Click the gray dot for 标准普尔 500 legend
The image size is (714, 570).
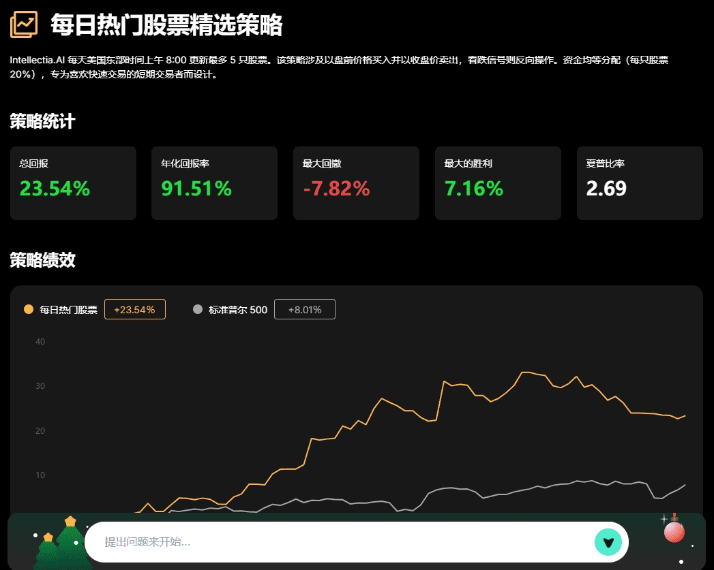(x=198, y=309)
